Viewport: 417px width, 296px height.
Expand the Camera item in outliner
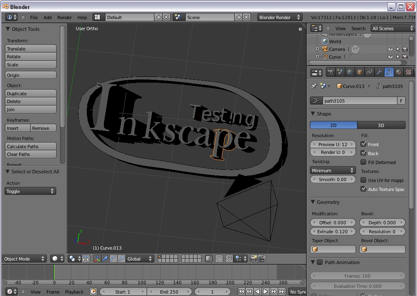317,49
